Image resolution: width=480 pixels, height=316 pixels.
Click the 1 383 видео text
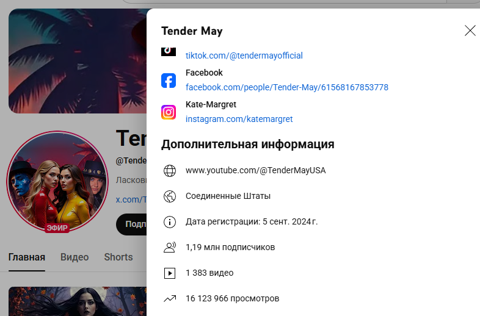209,273
